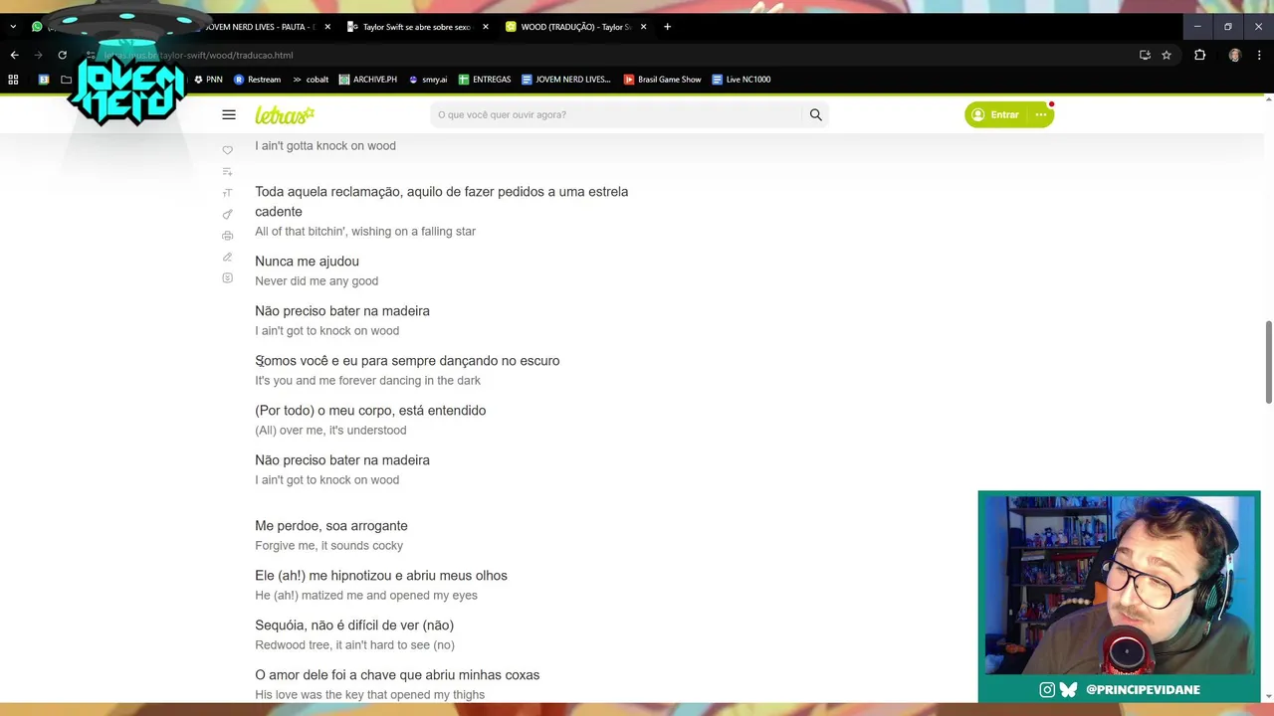Open Chrome profile avatar
Image resolution: width=1274 pixels, height=716 pixels.
[x=1235, y=55]
